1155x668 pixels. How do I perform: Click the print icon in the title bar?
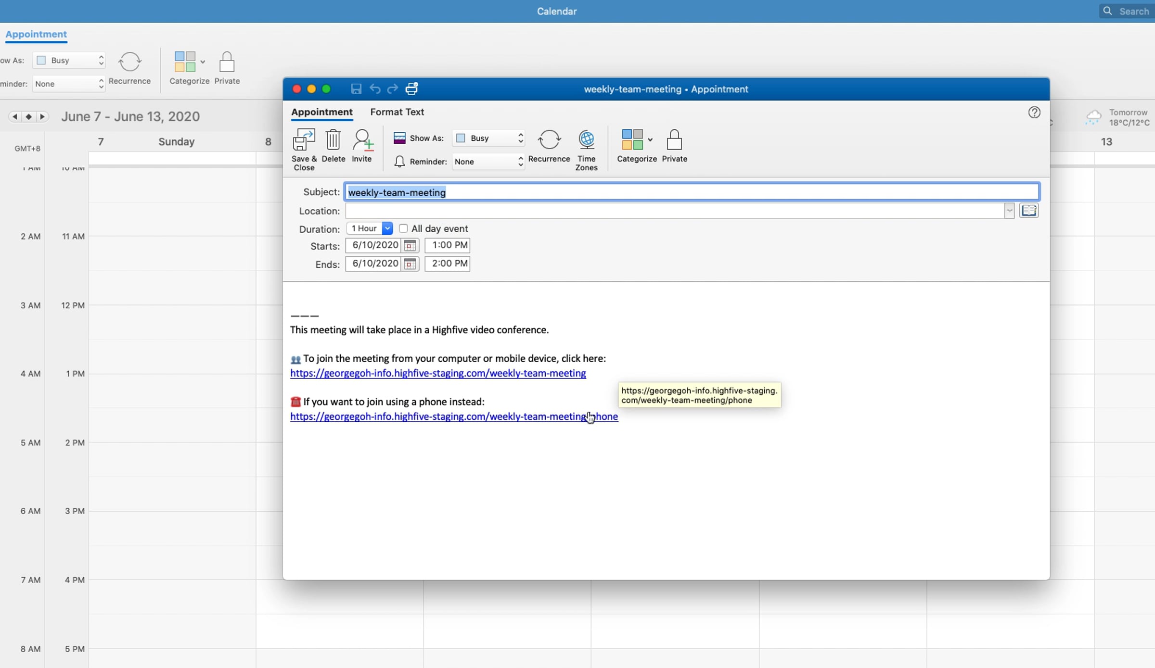(411, 89)
